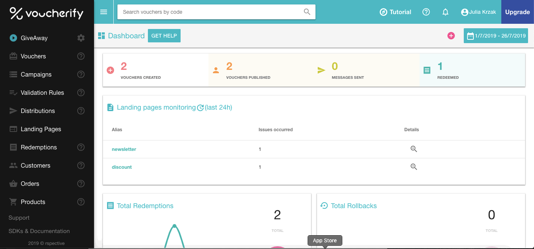Viewport: 534px width, 249px height.
Task: Open the 1/7/2019 - 26/7/2019 date range picker
Action: pos(496,36)
